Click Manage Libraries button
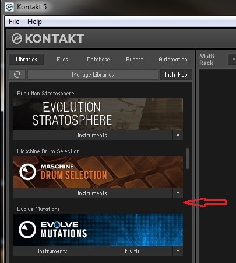Image resolution: width=236 pixels, height=263 pixels. (x=93, y=74)
